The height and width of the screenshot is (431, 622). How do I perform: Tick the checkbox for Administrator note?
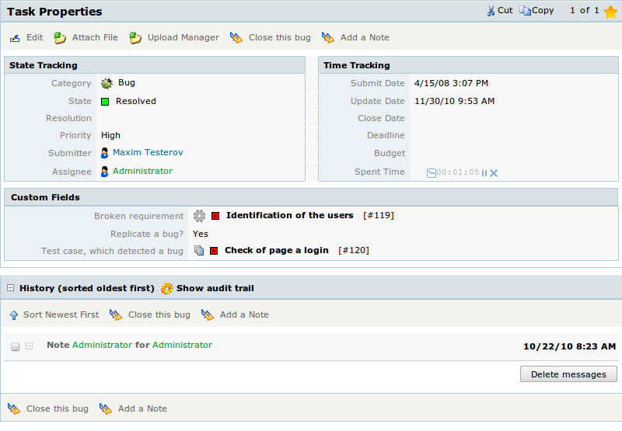[x=15, y=346]
